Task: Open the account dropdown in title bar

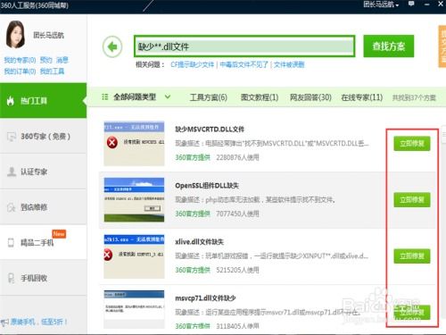Action: click(x=381, y=4)
